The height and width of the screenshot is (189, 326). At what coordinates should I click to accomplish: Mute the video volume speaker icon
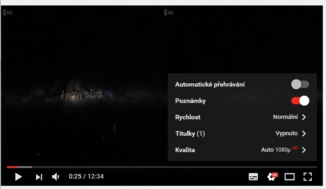pyautogui.click(x=55, y=177)
